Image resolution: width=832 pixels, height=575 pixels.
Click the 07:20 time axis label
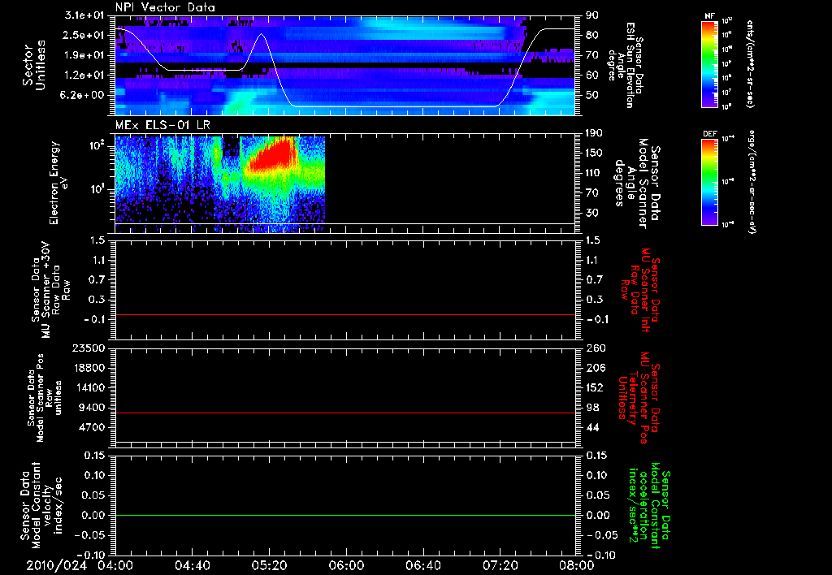(500, 566)
